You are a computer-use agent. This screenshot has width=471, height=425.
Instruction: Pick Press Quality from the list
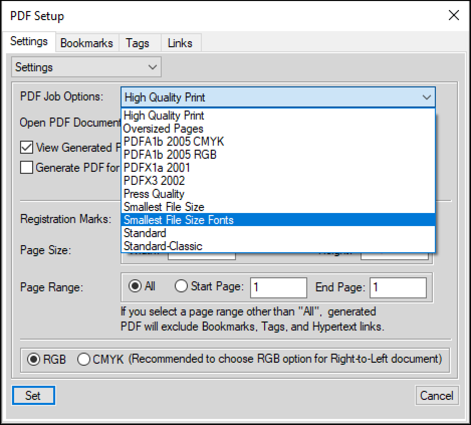[x=278, y=194]
